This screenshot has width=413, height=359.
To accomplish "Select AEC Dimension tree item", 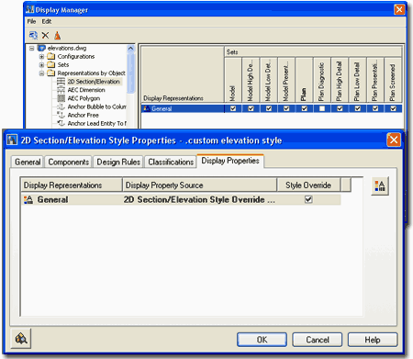I will tap(86, 90).
